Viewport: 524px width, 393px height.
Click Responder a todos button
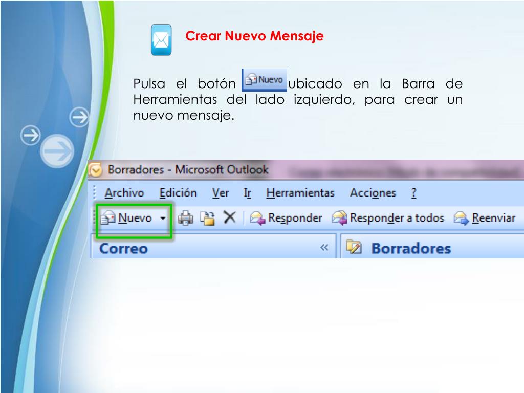coord(388,218)
